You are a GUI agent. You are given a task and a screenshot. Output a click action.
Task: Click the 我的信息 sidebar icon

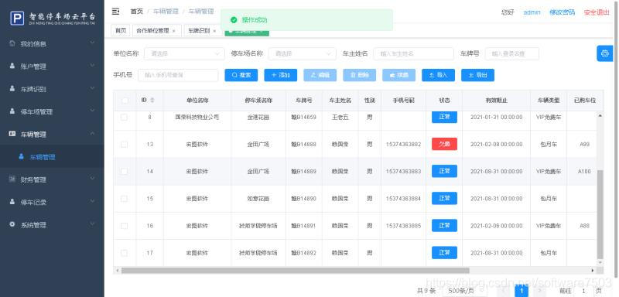[x=12, y=43]
